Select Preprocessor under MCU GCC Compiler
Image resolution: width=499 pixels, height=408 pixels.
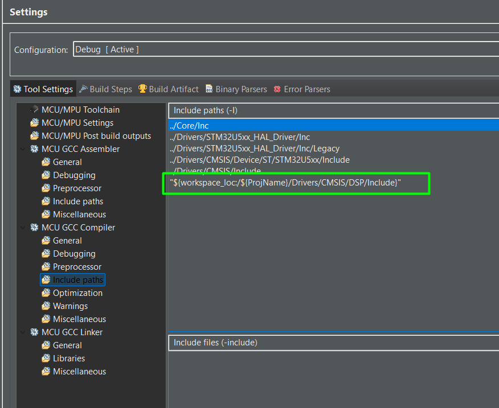coord(77,267)
